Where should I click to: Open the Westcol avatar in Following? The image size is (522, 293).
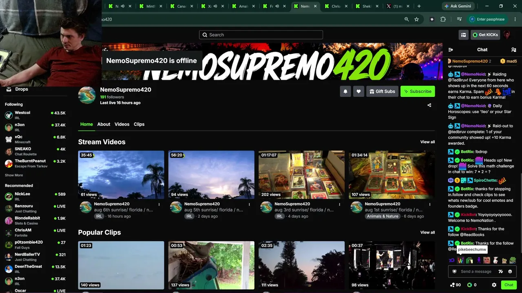click(9, 115)
